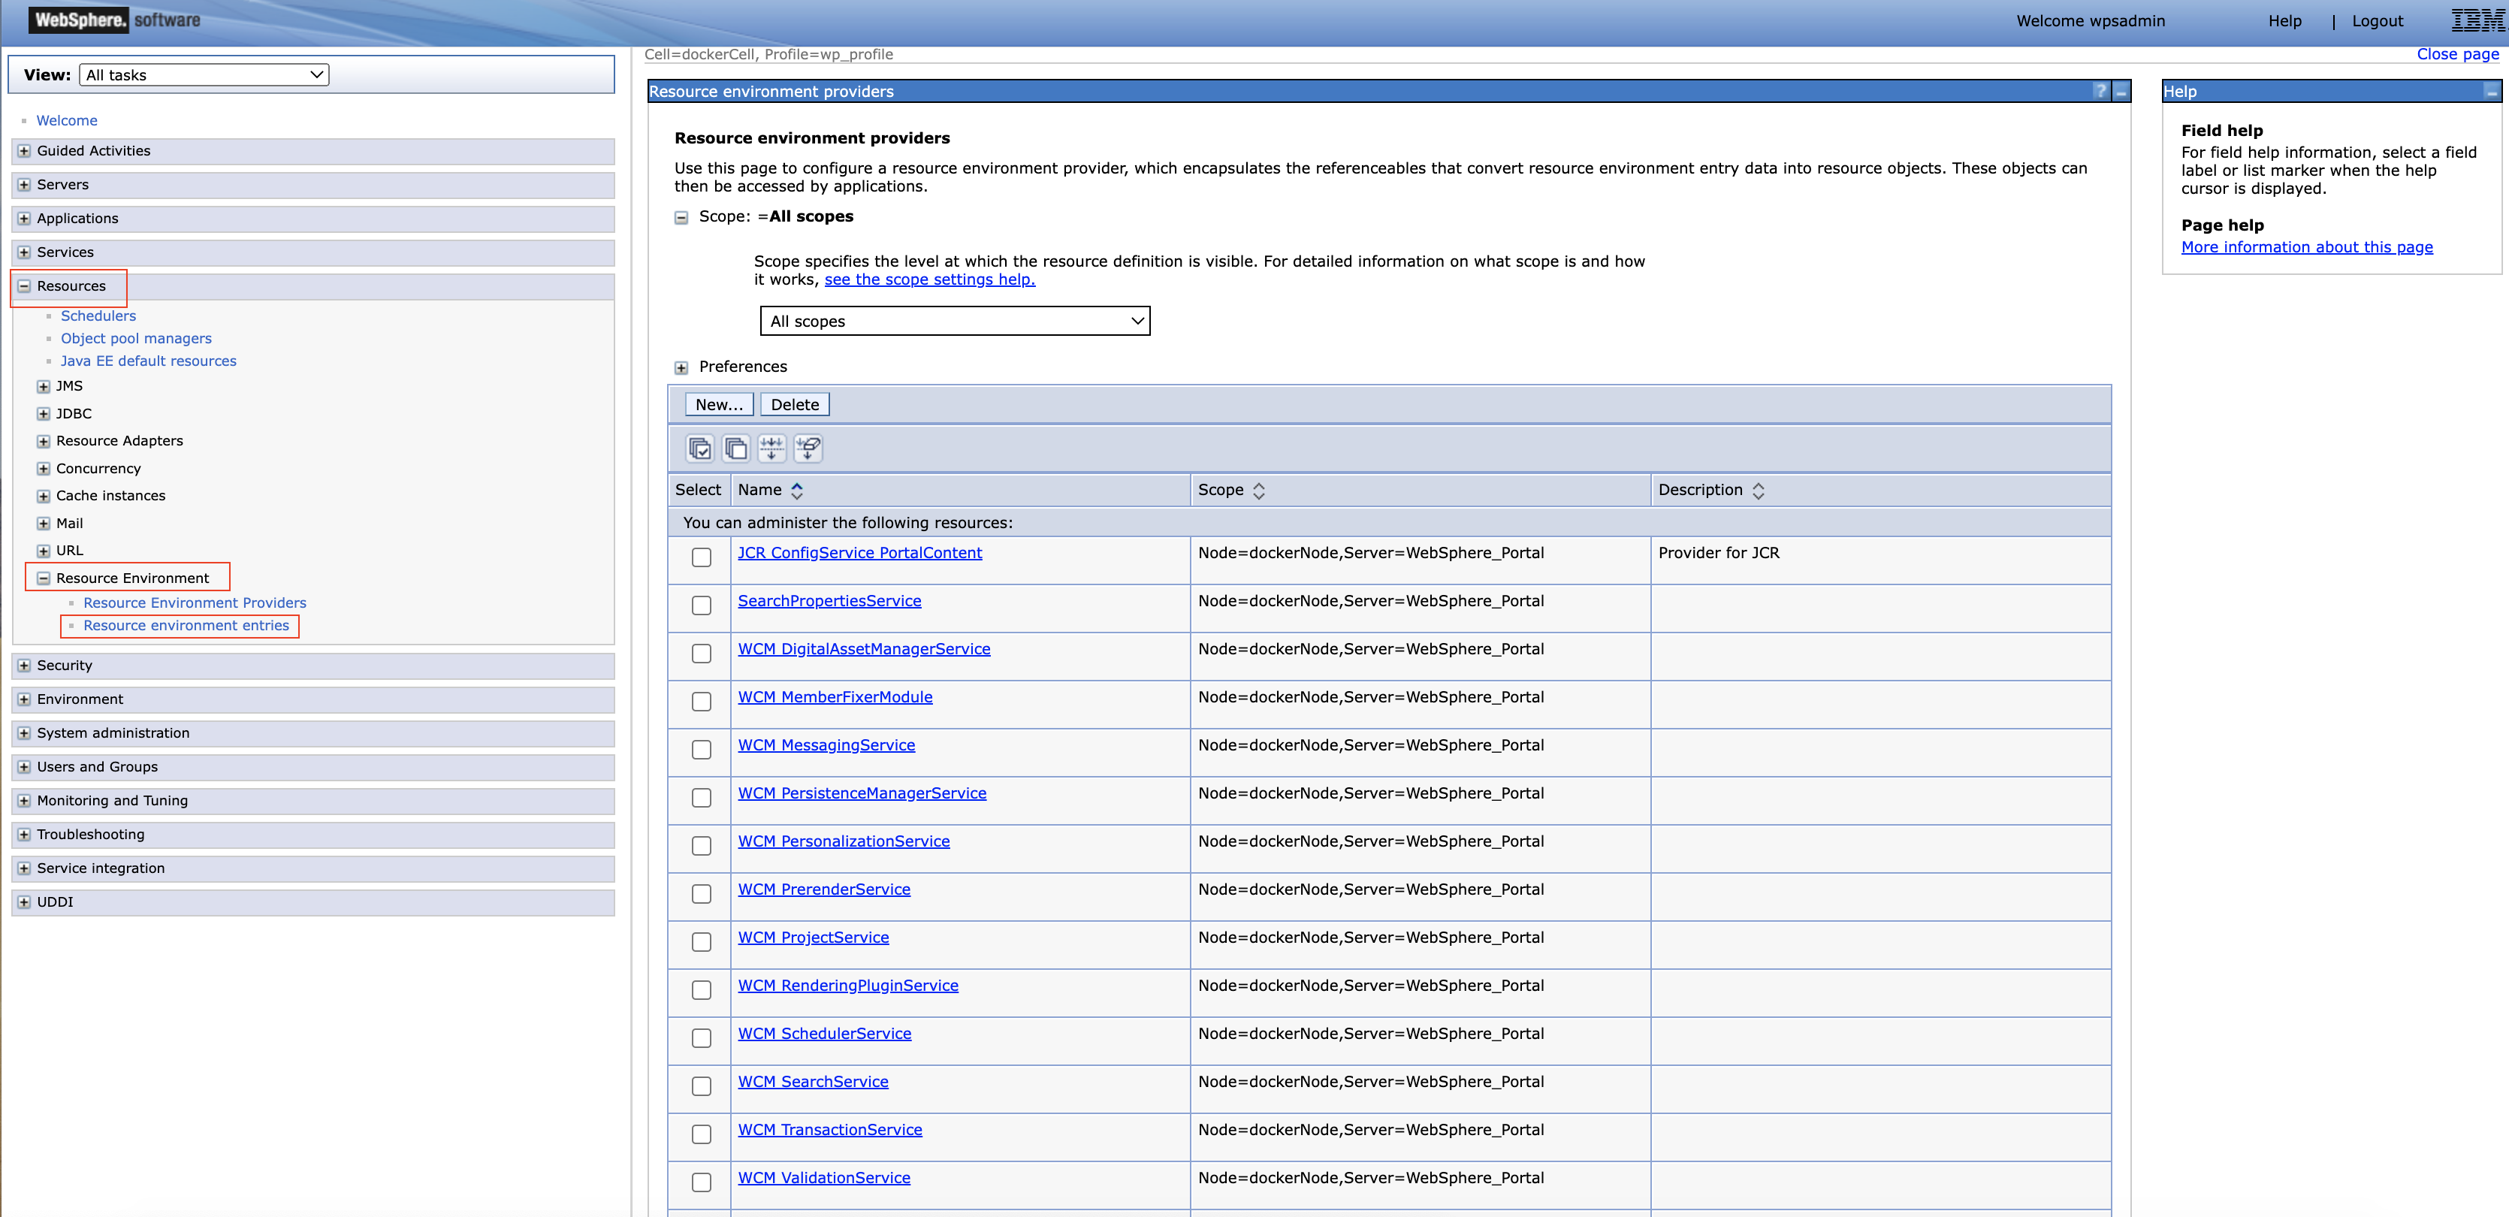Sort the table by the Name column arrows

(797, 490)
